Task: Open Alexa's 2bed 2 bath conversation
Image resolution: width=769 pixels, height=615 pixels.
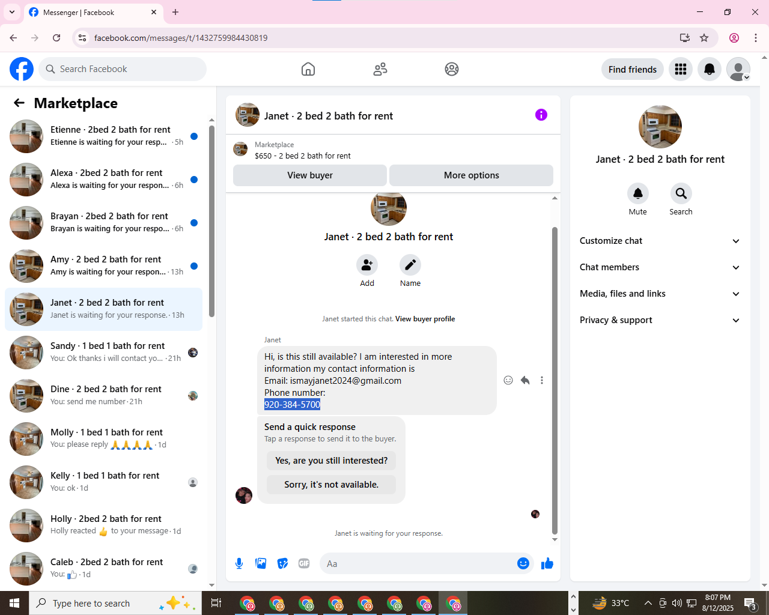Action: point(104,180)
